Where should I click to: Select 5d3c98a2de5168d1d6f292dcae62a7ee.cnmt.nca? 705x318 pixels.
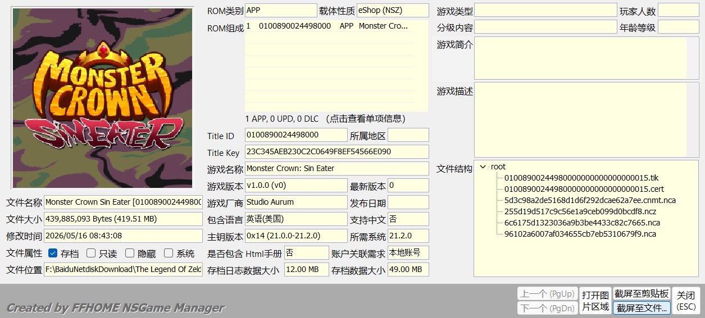coord(590,200)
